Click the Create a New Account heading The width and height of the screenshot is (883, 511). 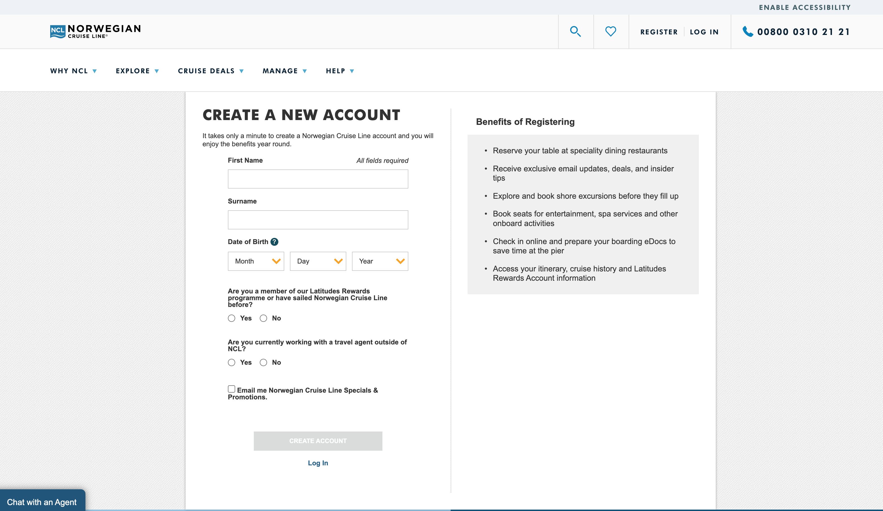(x=301, y=115)
